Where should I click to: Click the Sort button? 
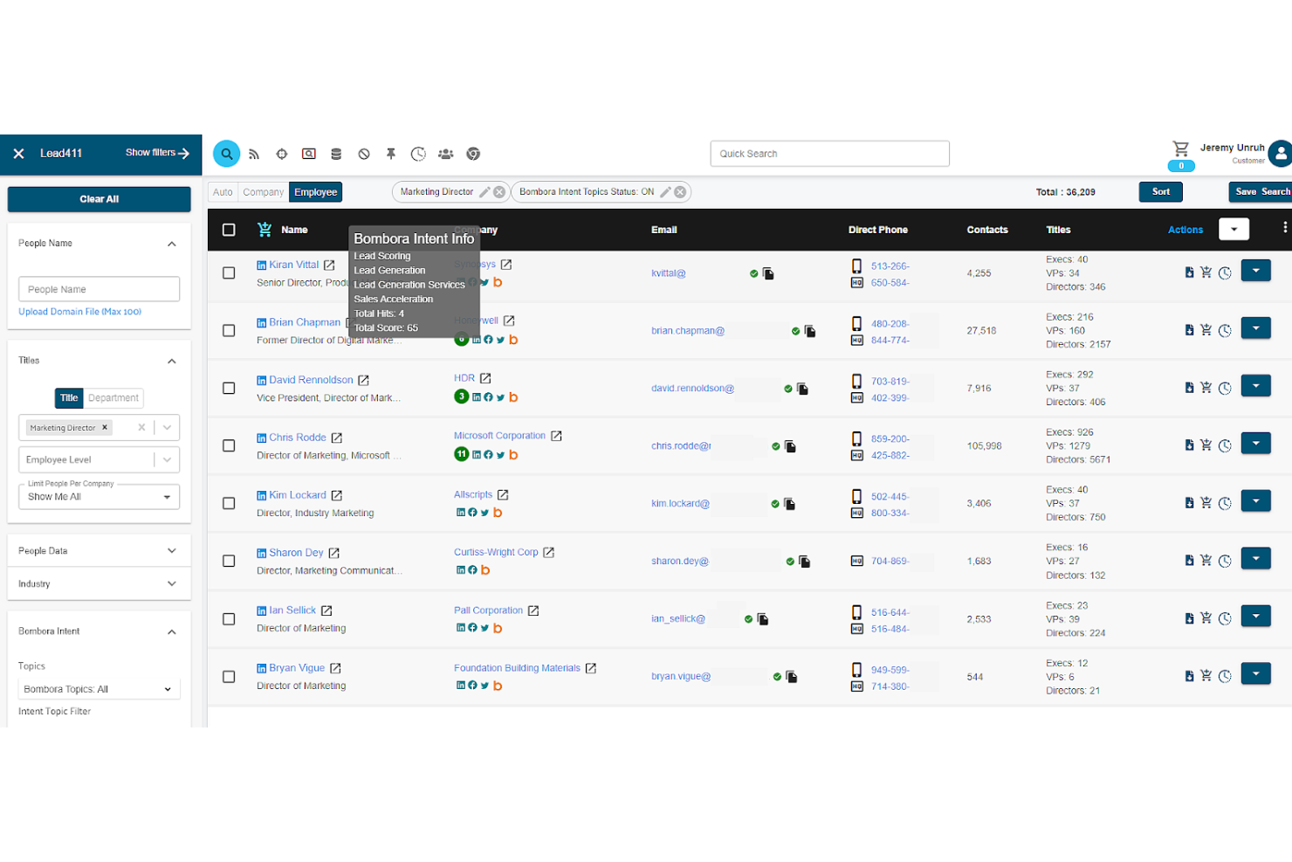pyautogui.click(x=1161, y=192)
